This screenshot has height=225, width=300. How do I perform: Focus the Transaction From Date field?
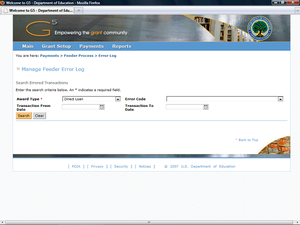pos(80,107)
